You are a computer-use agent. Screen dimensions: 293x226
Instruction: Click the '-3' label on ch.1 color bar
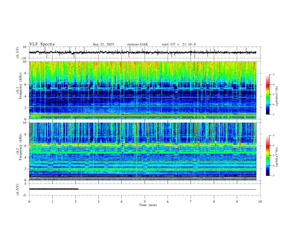273,74
